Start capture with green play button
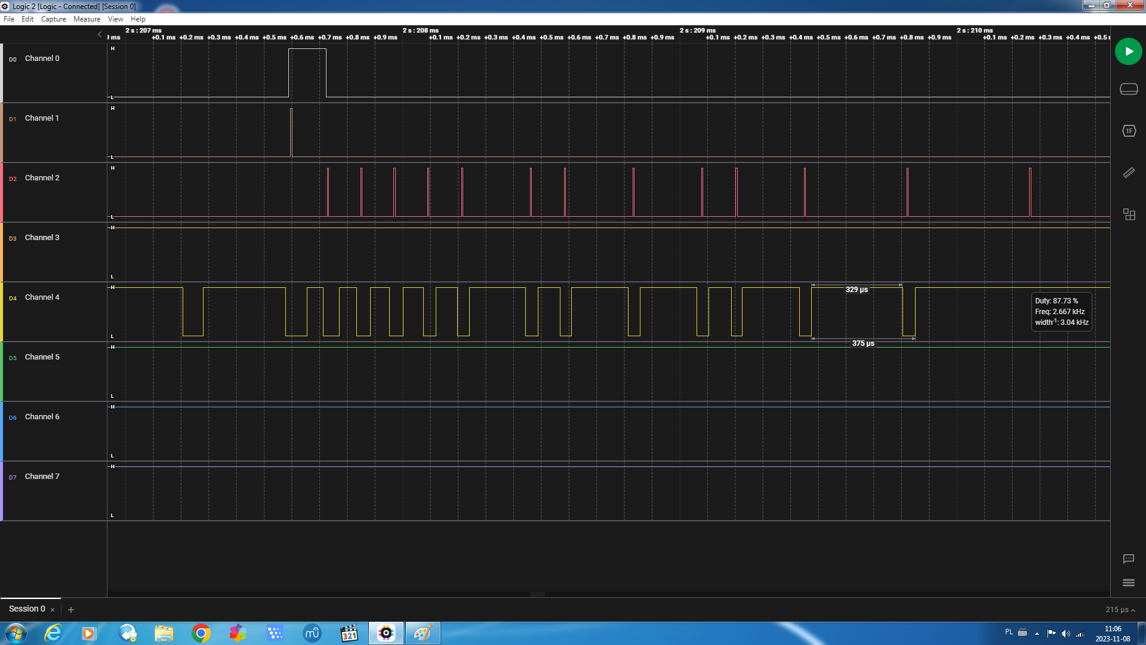The image size is (1146, 645). tap(1128, 51)
